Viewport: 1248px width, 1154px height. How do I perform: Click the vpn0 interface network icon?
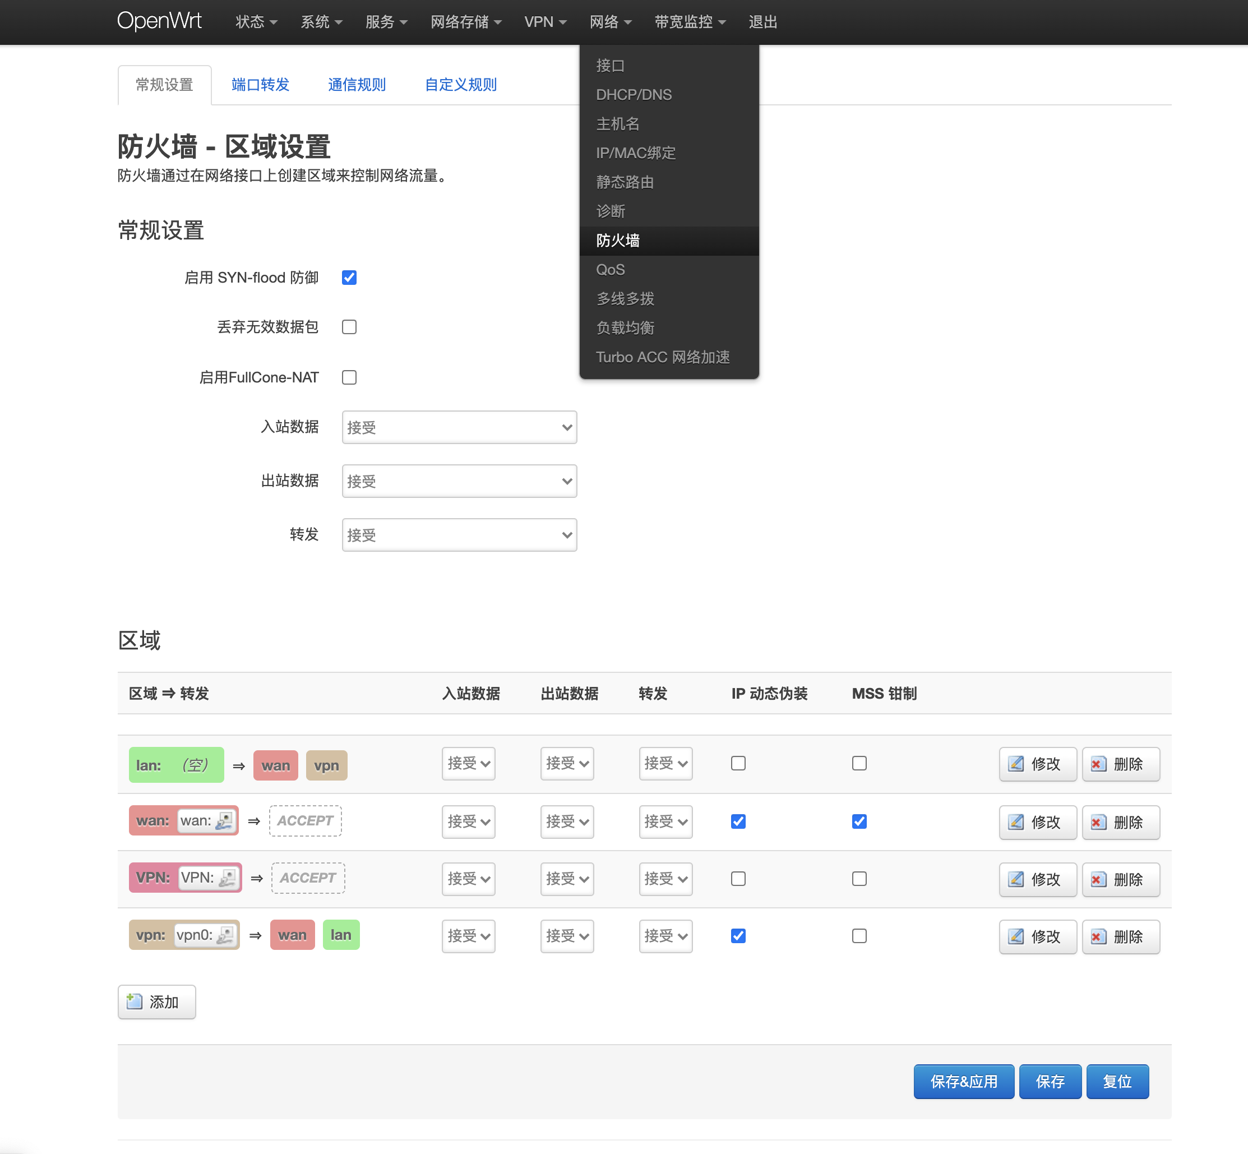pos(225,935)
